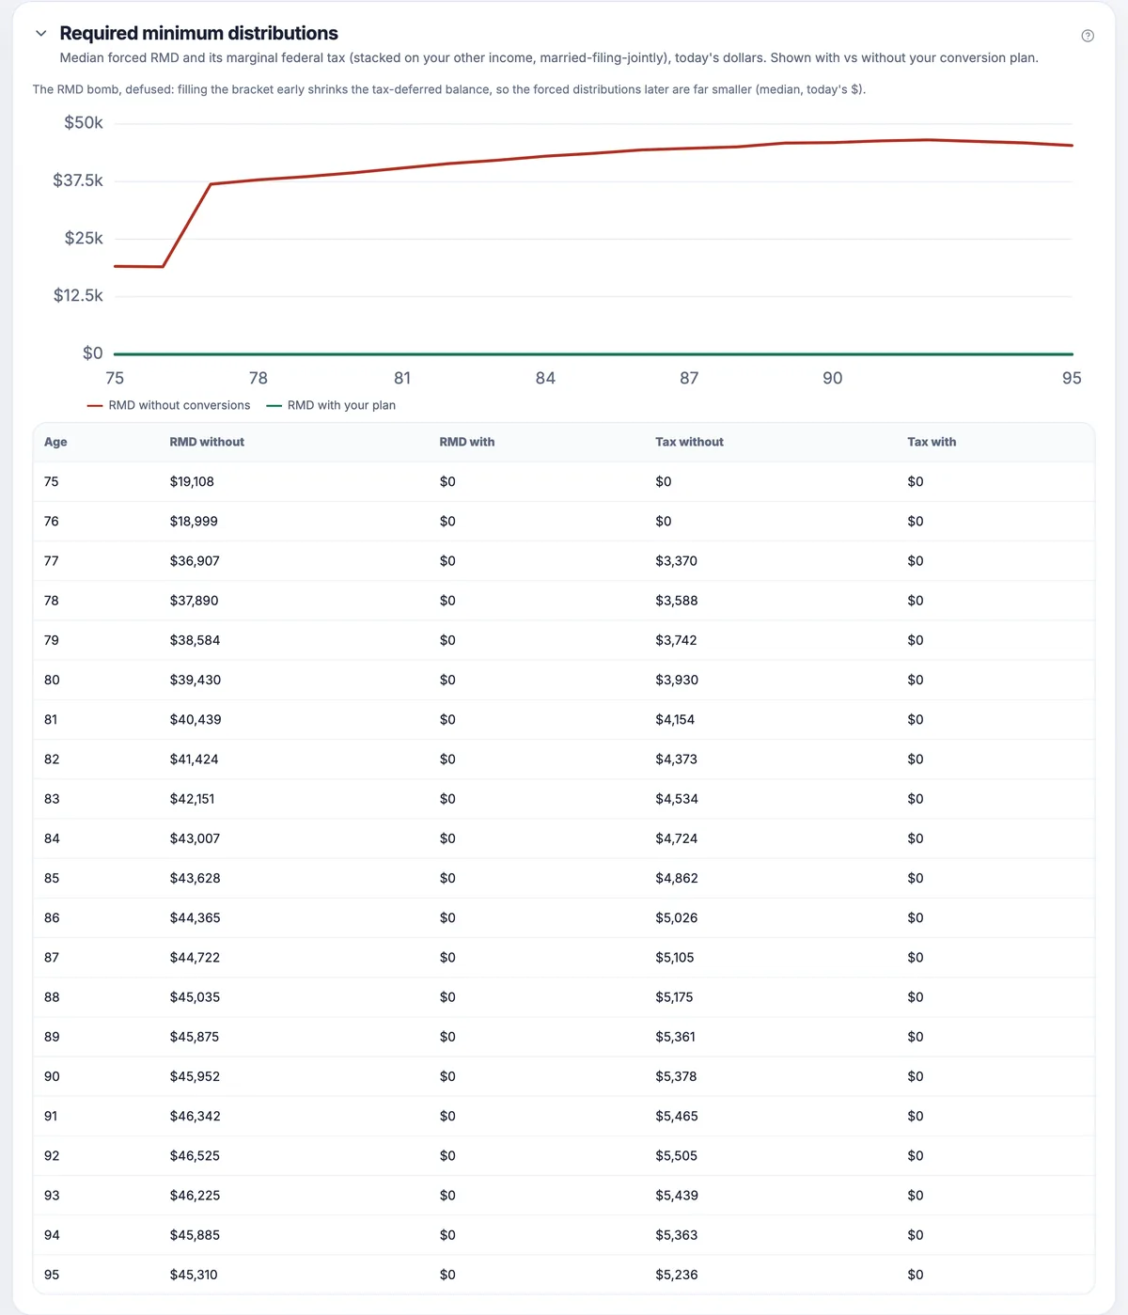Select the $45,035 RMD value
This screenshot has height=1315, width=1128.
pyautogui.click(x=195, y=997)
